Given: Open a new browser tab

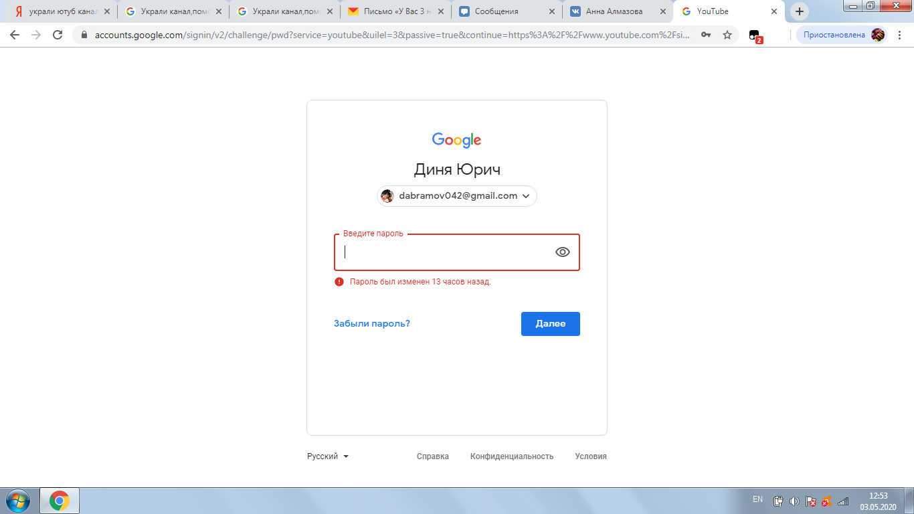Looking at the screenshot, I should pyautogui.click(x=800, y=11).
